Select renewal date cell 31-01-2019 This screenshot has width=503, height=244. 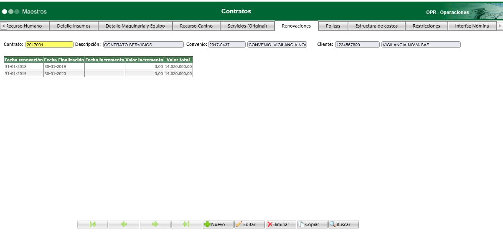click(24, 73)
